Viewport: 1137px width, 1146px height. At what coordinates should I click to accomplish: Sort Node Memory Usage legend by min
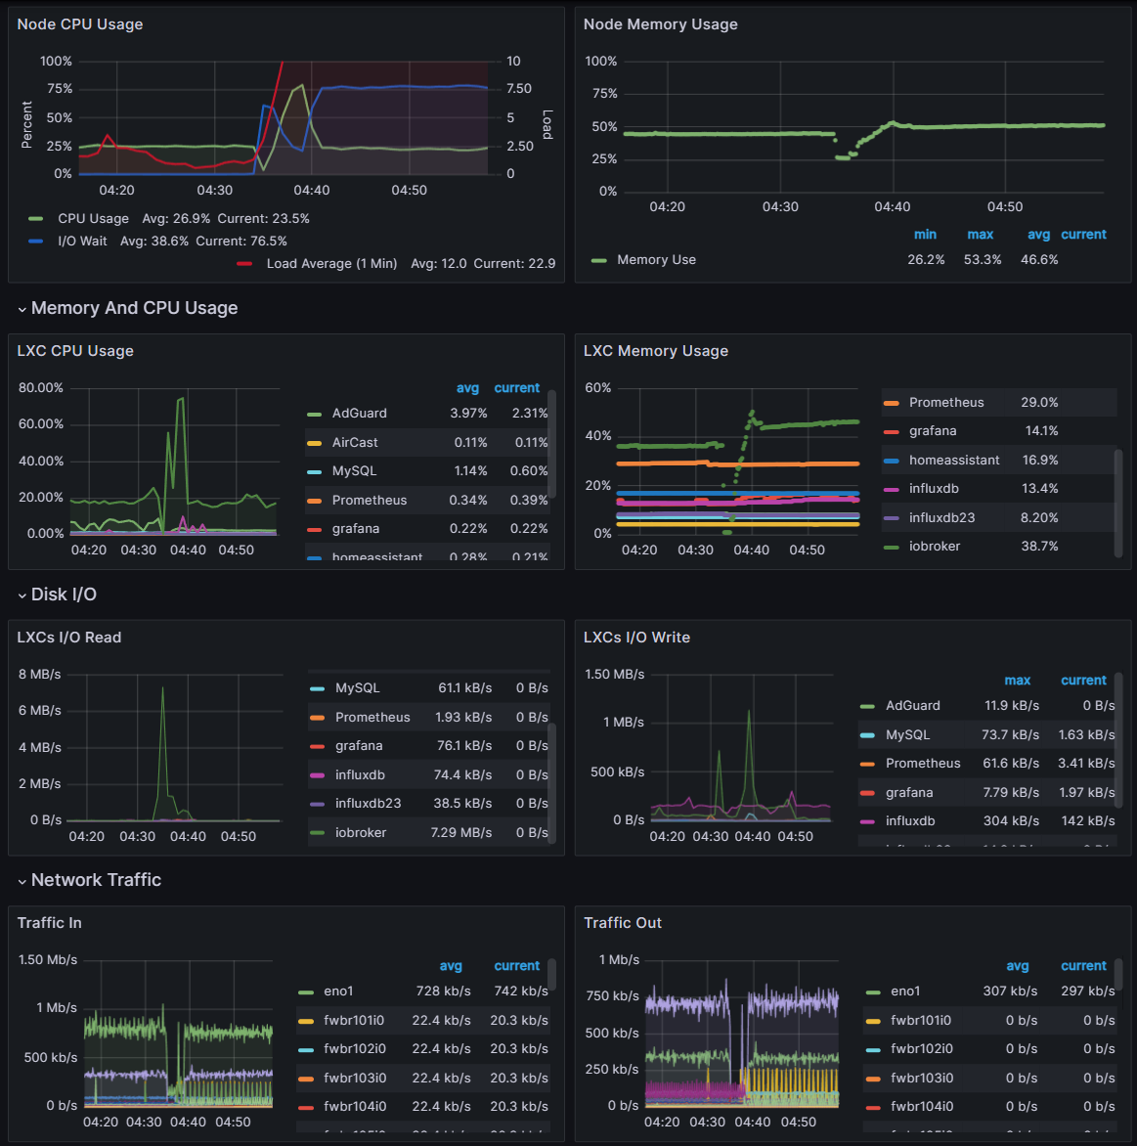click(925, 235)
